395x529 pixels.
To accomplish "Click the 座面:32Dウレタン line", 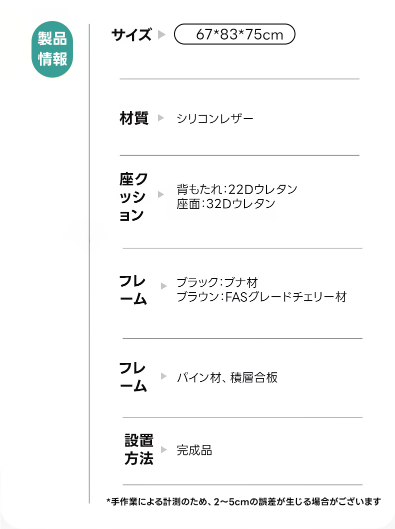I will click(226, 204).
